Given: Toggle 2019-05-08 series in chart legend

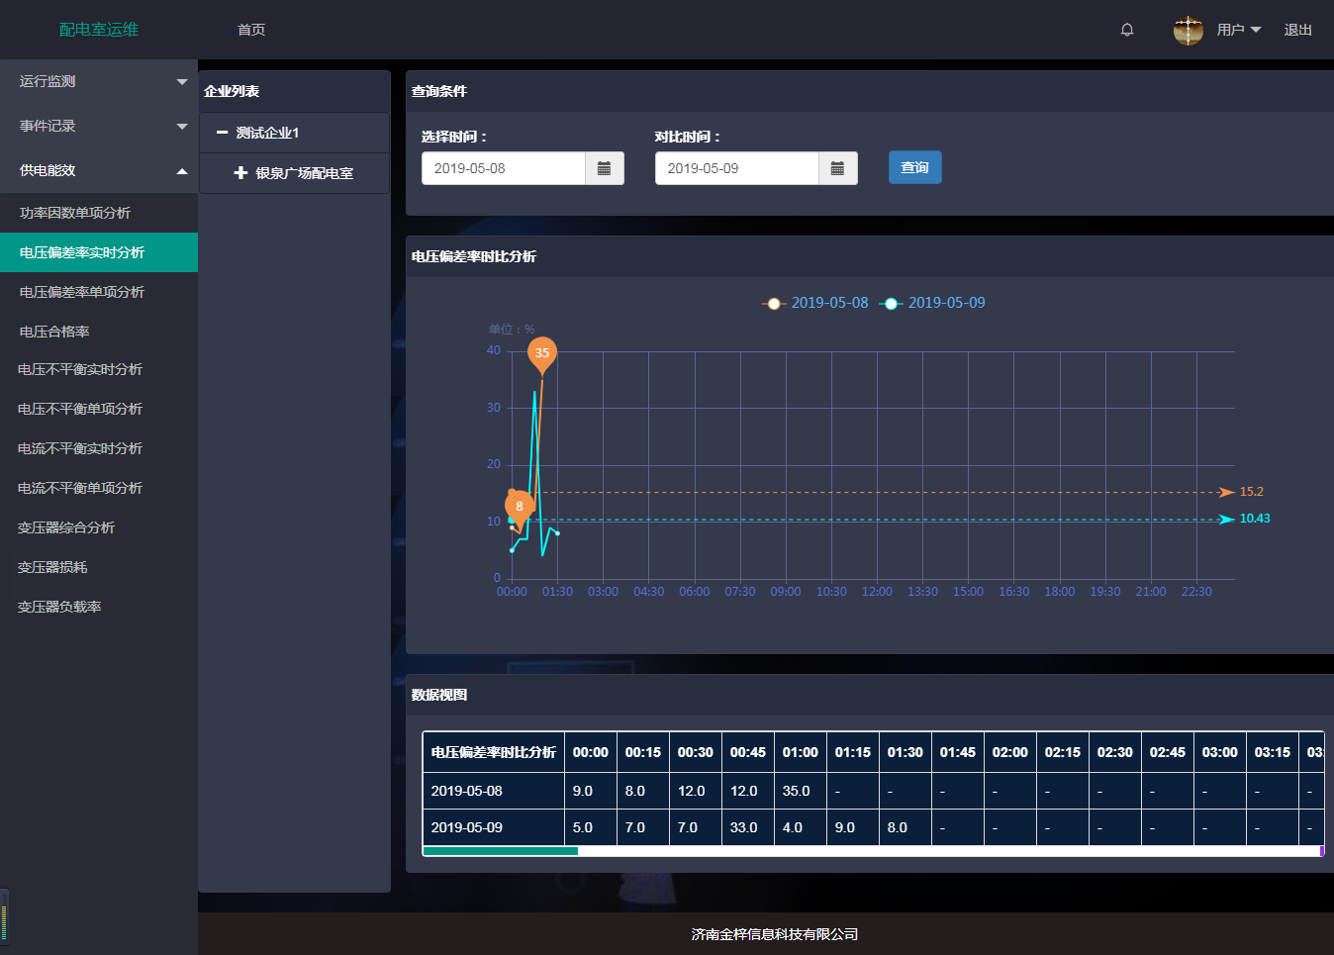Looking at the screenshot, I should click(x=815, y=303).
